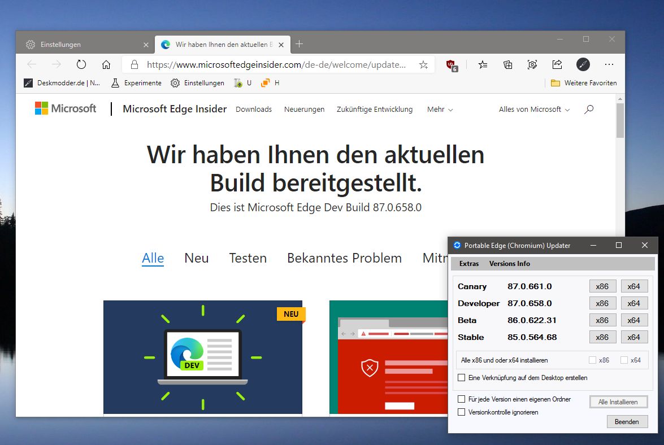Open the 'H' bookmark in favorites bar
The image size is (664, 445).
(x=270, y=83)
